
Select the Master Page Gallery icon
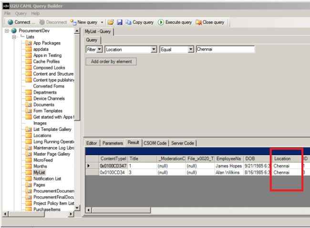tap(29, 154)
